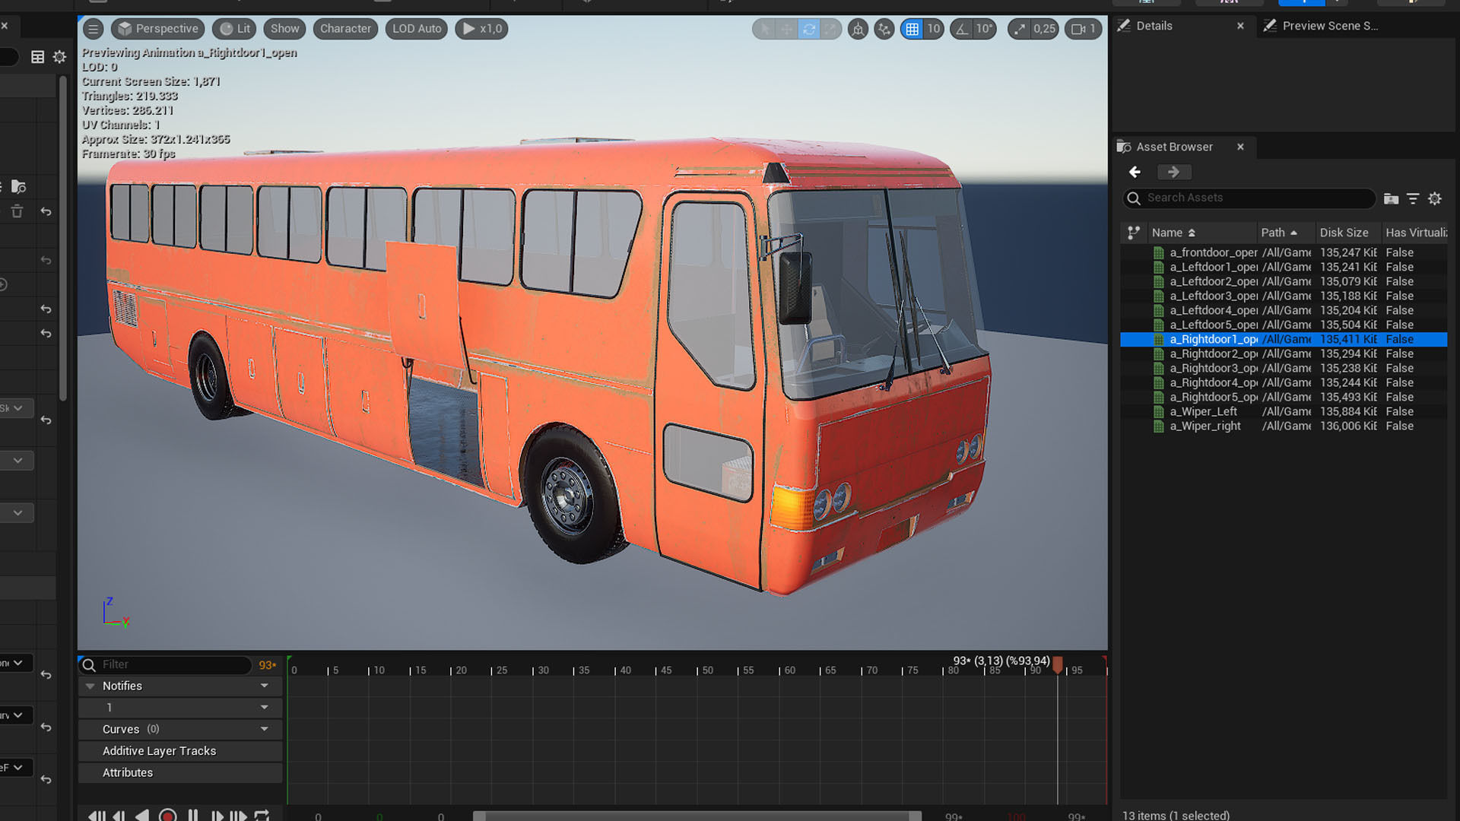Expand the Curves track dropdown
Image resolution: width=1460 pixels, height=821 pixels.
[x=264, y=729]
